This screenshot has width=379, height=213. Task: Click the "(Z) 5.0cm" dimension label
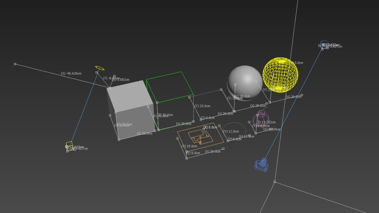coord(193,153)
